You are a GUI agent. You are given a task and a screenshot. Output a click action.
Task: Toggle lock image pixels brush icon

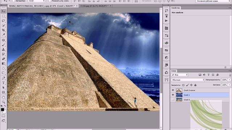click(x=187, y=85)
